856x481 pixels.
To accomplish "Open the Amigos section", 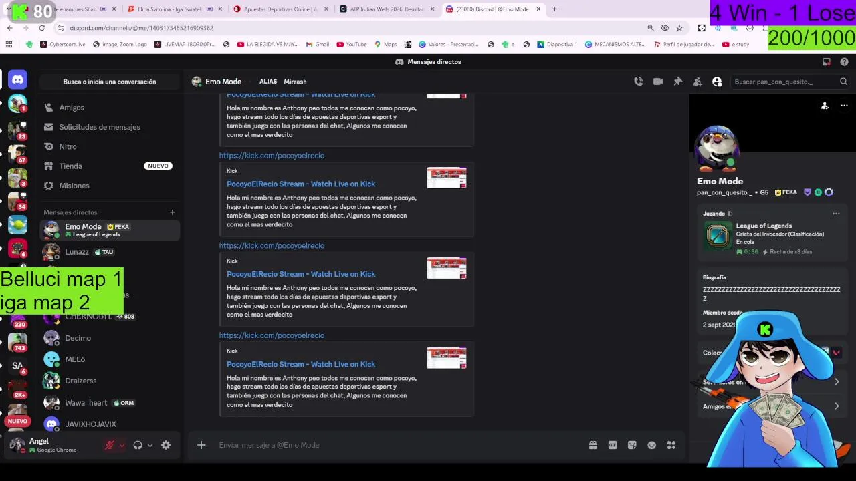I will [x=110, y=108].
